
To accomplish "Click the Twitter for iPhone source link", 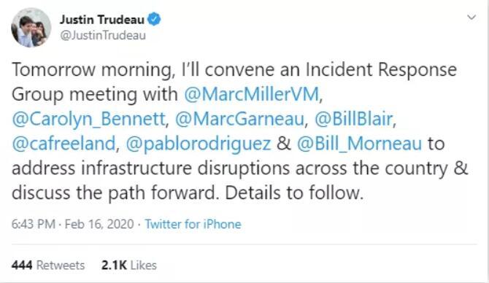I will pos(193,224).
